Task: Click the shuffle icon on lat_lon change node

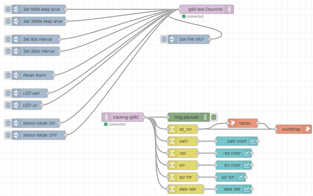Action: tap(172, 129)
